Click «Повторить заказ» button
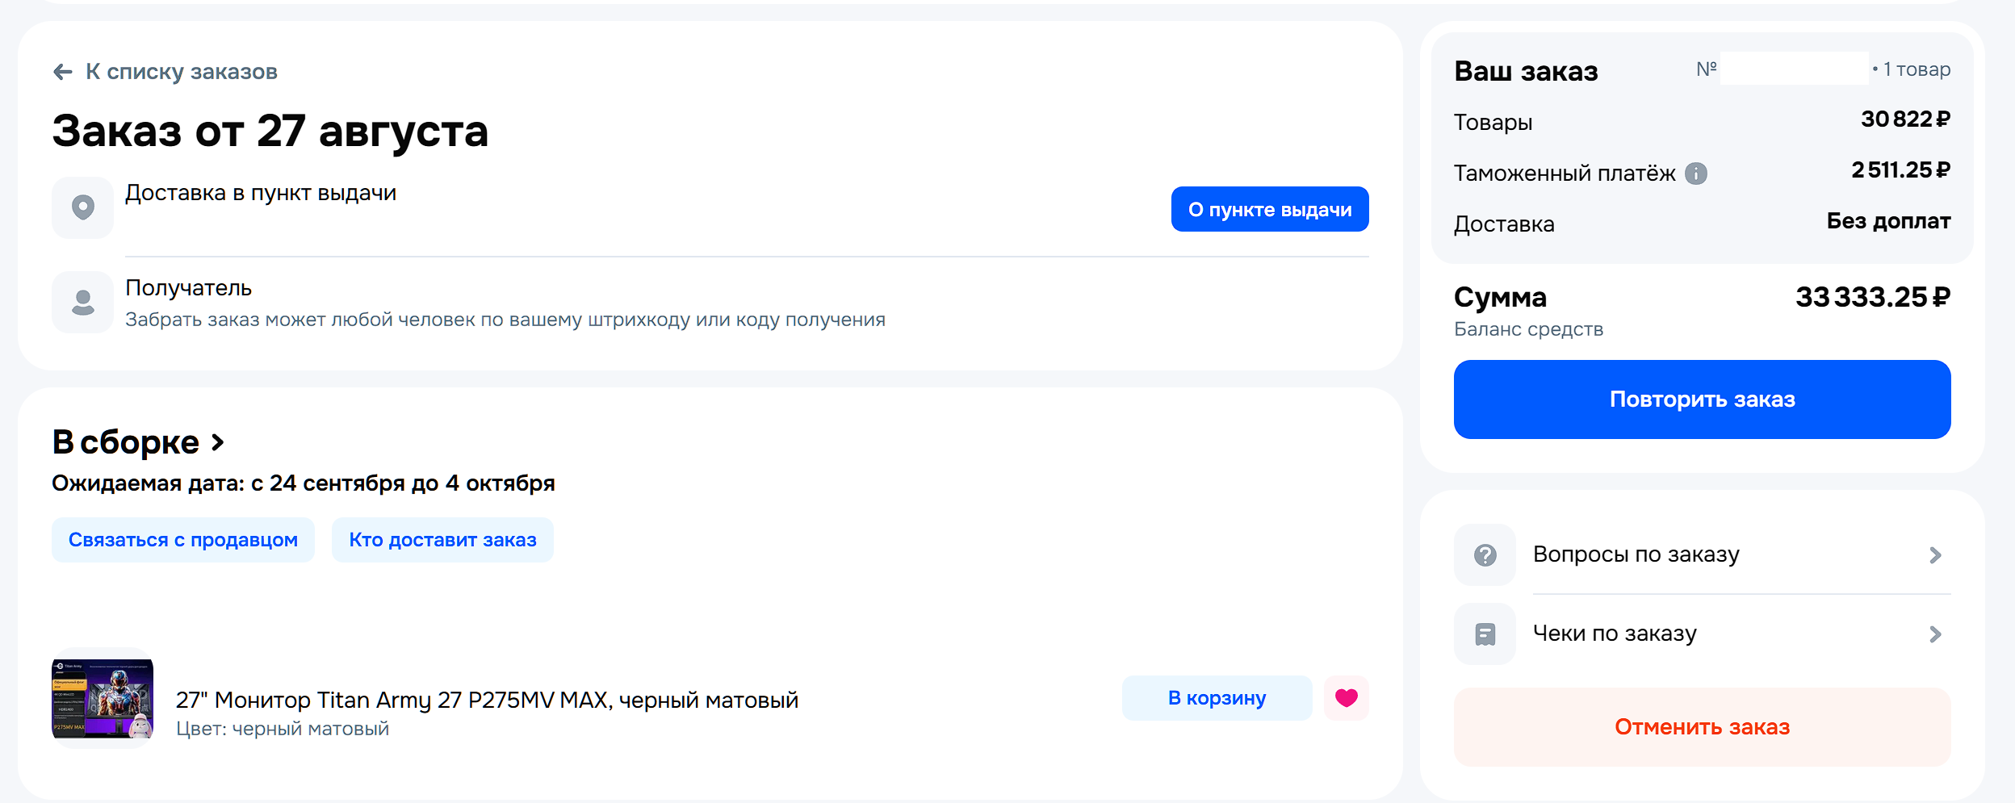 1703,399
